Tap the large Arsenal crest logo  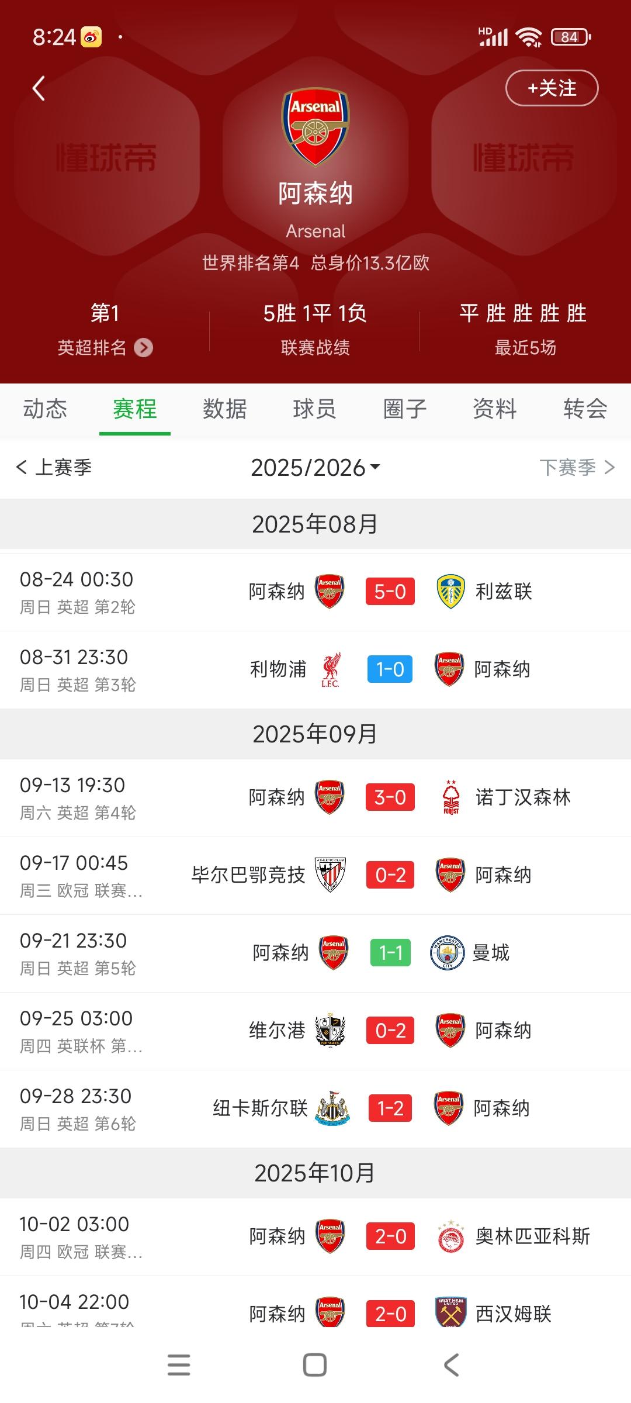coord(315,127)
